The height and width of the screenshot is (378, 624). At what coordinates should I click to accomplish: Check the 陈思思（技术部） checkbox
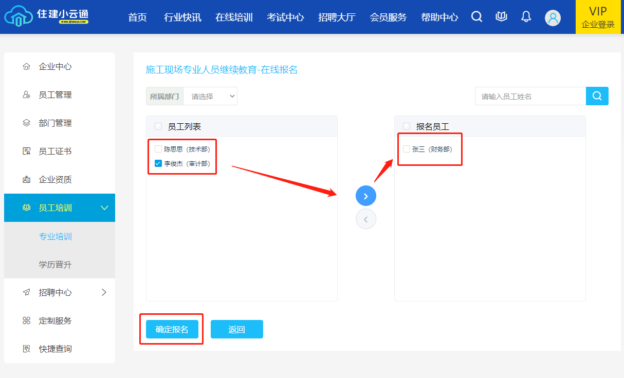coord(158,149)
